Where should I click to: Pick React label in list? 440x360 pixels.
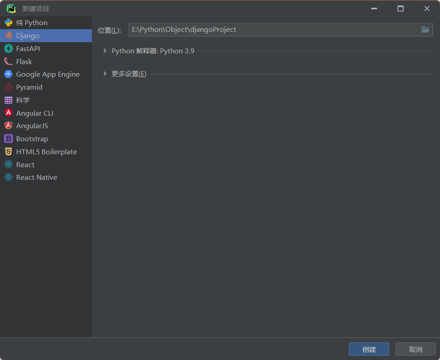click(x=25, y=165)
